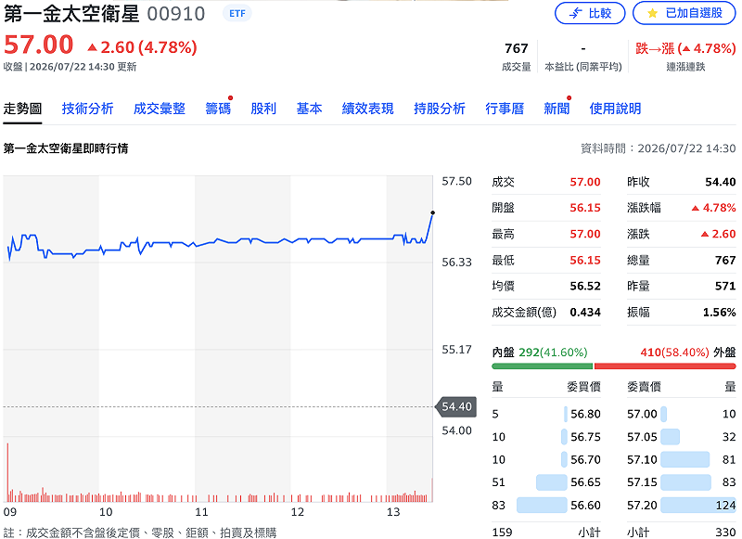Click the header 成交量 value 767

516,49
